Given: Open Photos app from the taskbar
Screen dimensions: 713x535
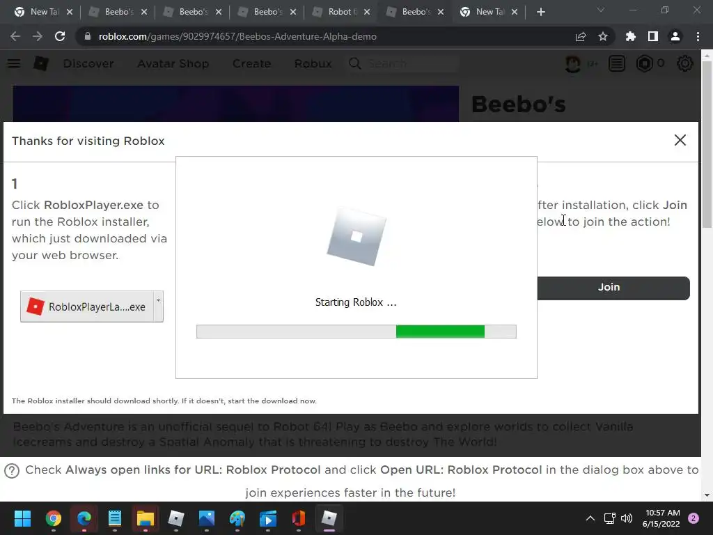Looking at the screenshot, I should coord(206,518).
